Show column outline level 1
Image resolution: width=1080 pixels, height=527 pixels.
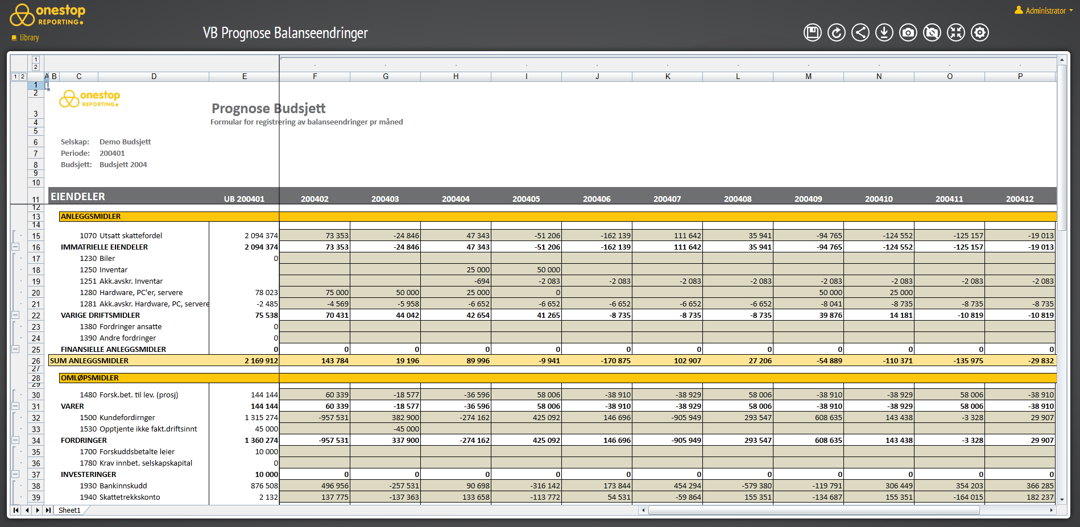pos(35,59)
